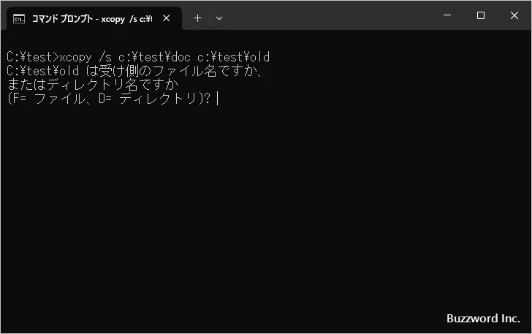Viewport: 532px width, 334px height.
Task: Click the '(F= ファイル、D= ディレクトリ)?' prompt line
Action: (109, 99)
